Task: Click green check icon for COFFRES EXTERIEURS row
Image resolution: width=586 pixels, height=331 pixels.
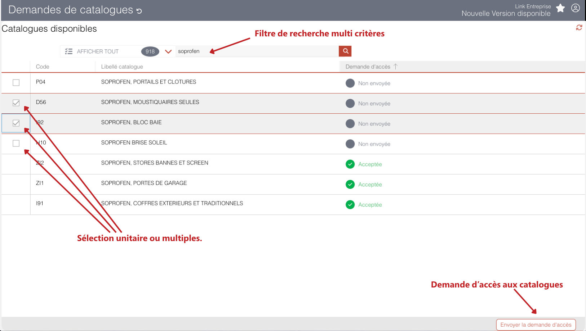Action: pyautogui.click(x=350, y=204)
